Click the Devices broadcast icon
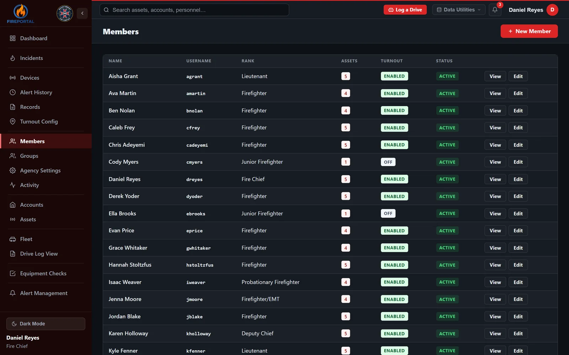 [13, 78]
